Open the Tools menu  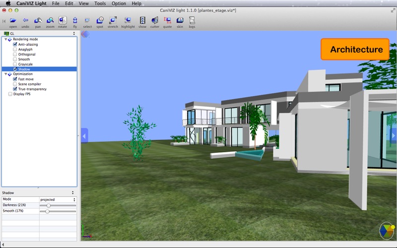[100, 3]
